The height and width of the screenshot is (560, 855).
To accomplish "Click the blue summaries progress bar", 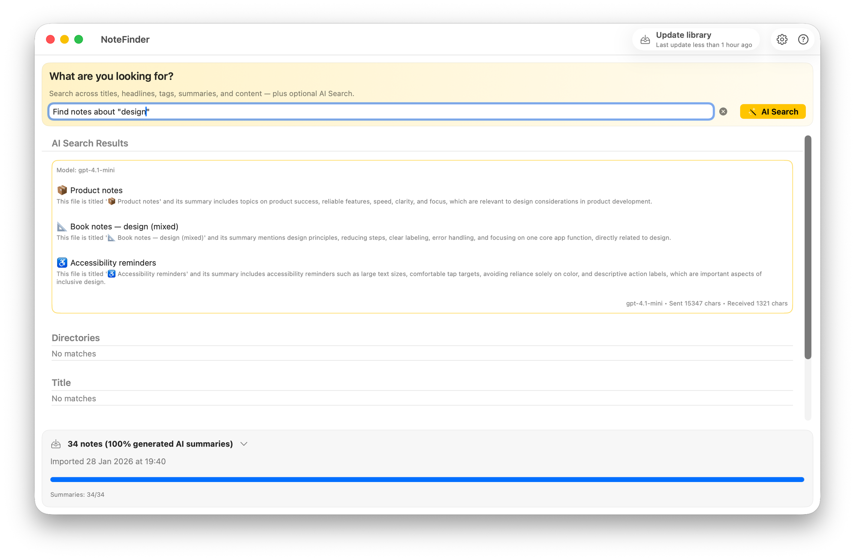I will click(427, 480).
